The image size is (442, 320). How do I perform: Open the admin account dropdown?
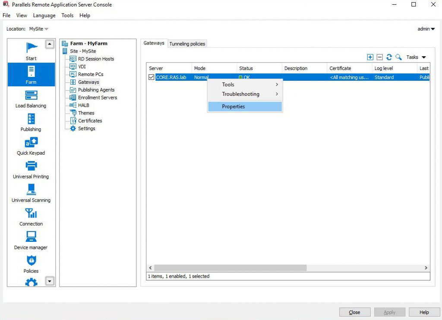(426, 29)
